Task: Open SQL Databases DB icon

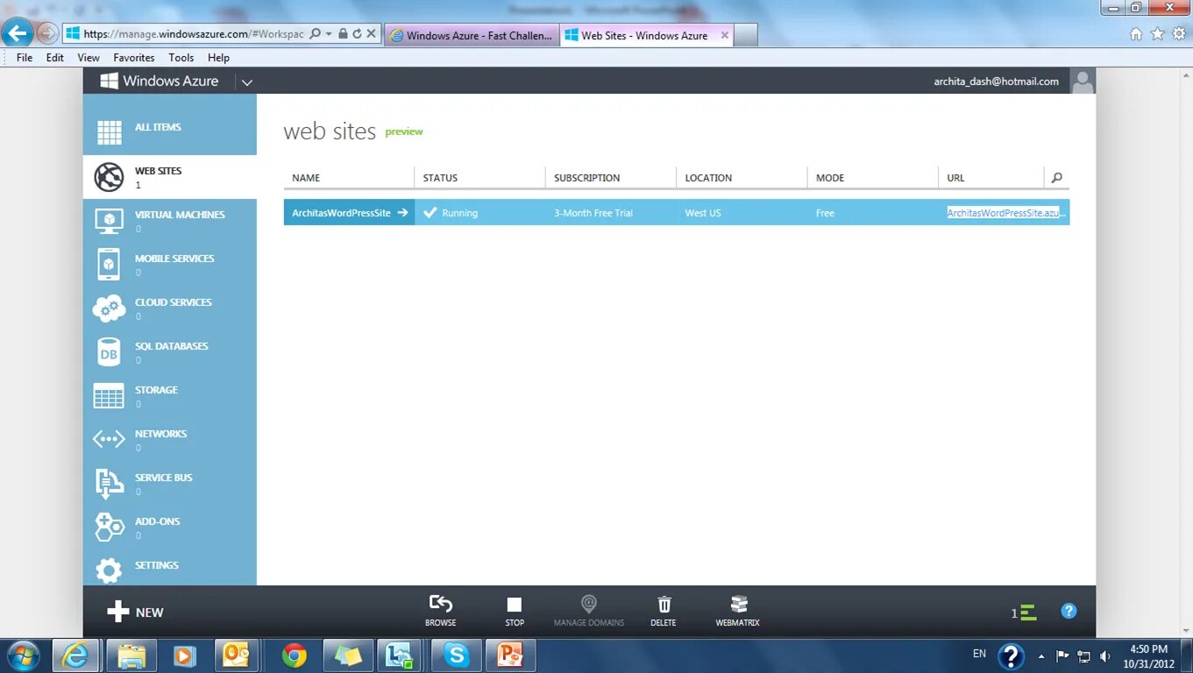Action: coord(109,352)
